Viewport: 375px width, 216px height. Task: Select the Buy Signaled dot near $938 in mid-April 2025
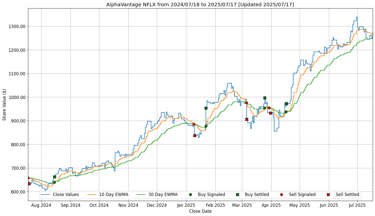pos(286,112)
